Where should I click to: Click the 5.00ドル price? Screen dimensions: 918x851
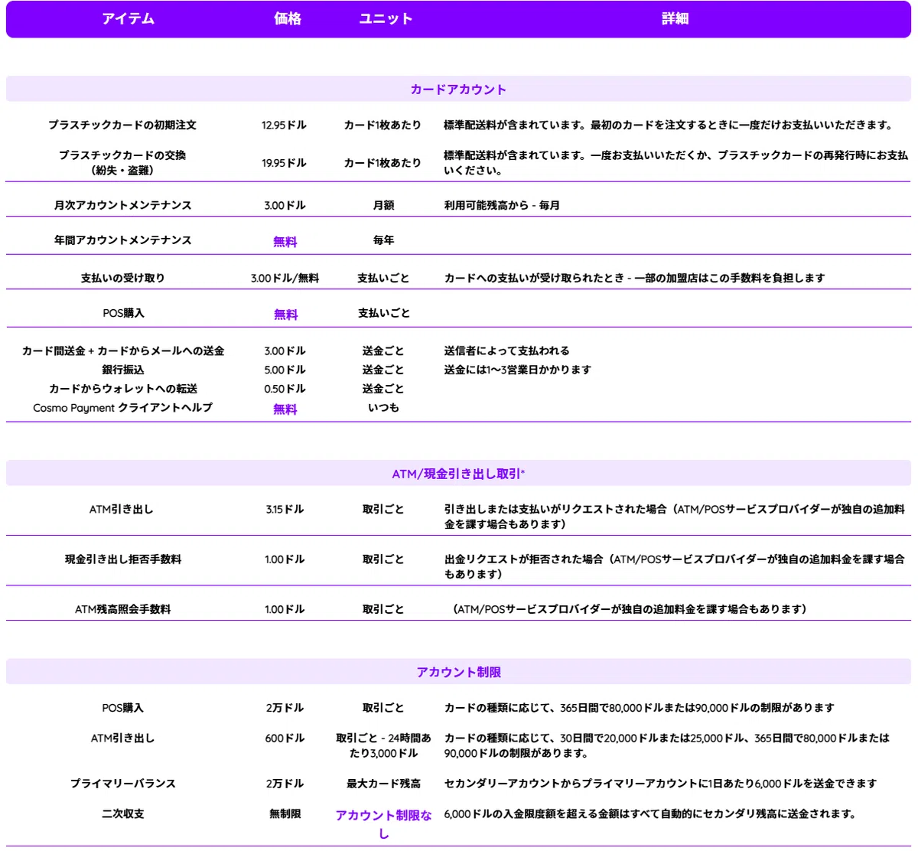click(285, 370)
